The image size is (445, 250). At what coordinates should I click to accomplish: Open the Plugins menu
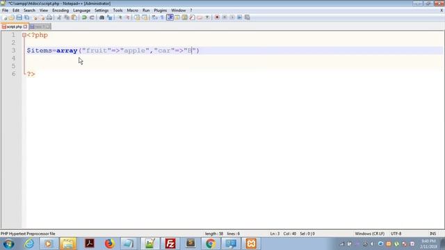click(x=161, y=10)
